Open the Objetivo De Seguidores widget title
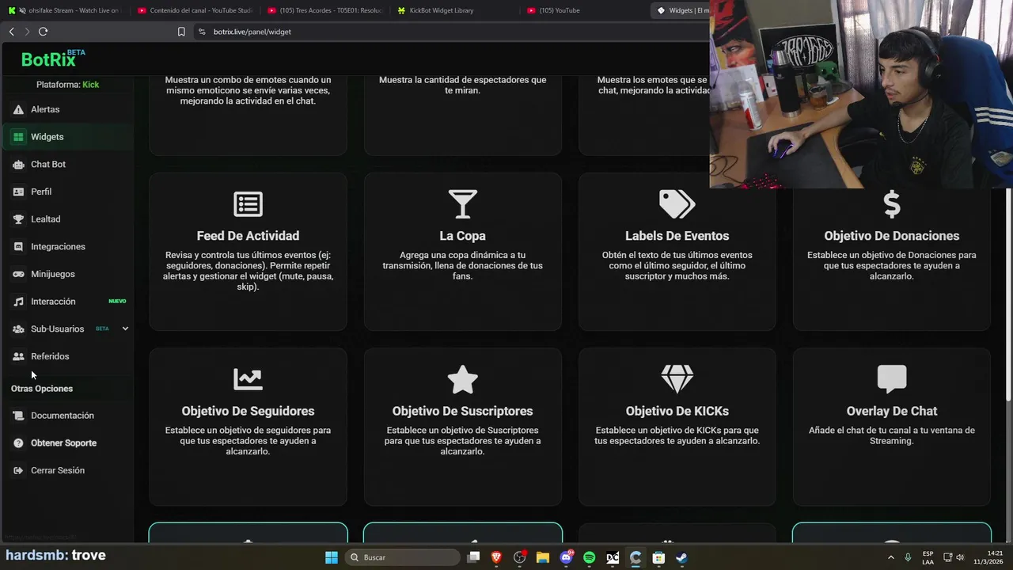This screenshot has width=1013, height=570. tap(248, 411)
